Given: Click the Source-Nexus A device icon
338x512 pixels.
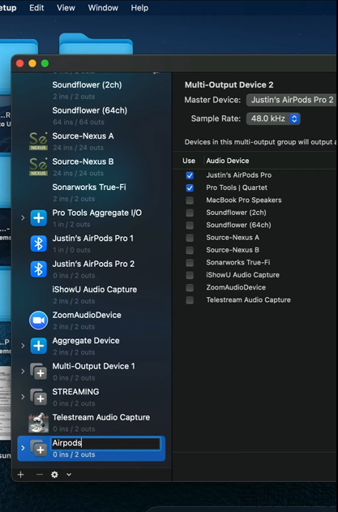Looking at the screenshot, I should [38, 141].
